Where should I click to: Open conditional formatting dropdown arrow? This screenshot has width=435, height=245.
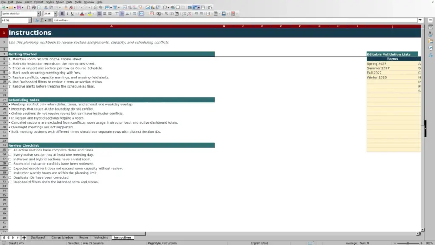click(x=237, y=14)
